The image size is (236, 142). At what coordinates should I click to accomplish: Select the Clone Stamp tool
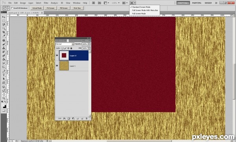(4, 48)
